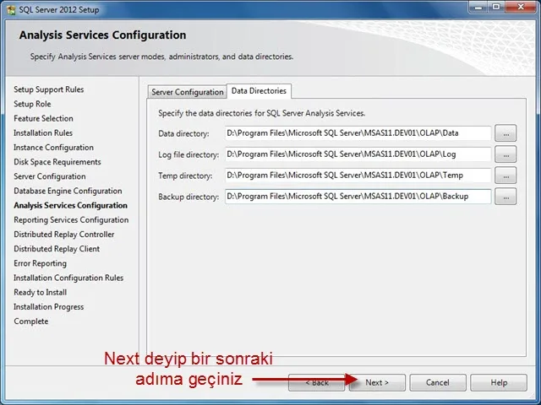The width and height of the screenshot is (541, 405).
Task: Click the Backup directory label
Action: click(x=189, y=197)
